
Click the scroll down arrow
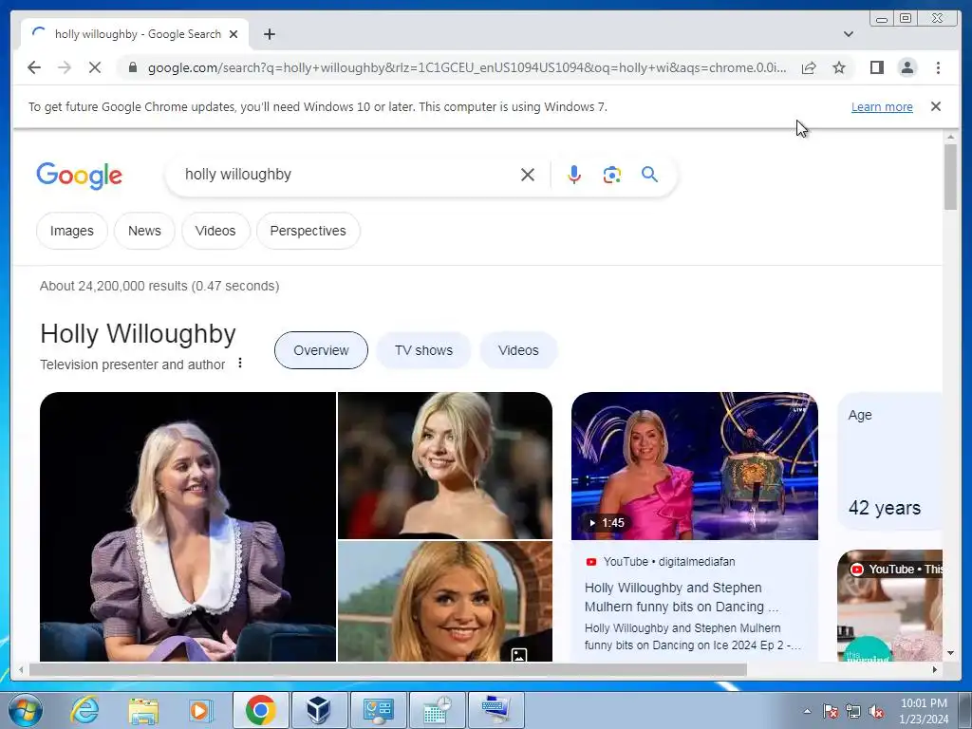[950, 653]
